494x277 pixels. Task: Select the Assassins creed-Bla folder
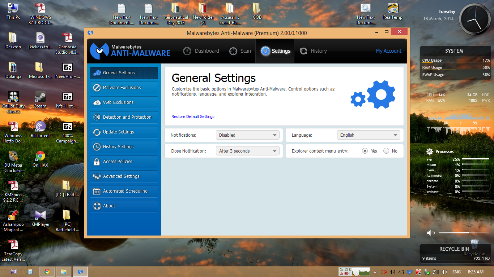click(x=230, y=14)
